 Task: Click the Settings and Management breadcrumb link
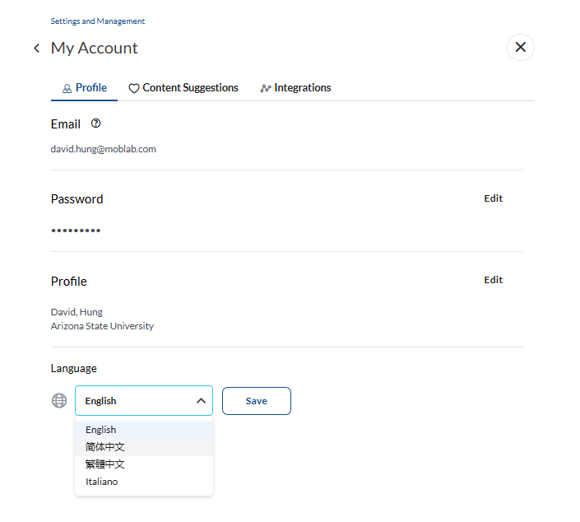[x=98, y=21]
